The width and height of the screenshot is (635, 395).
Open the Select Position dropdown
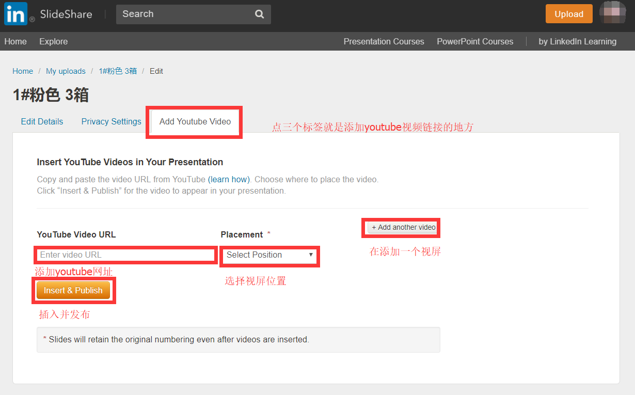click(270, 255)
